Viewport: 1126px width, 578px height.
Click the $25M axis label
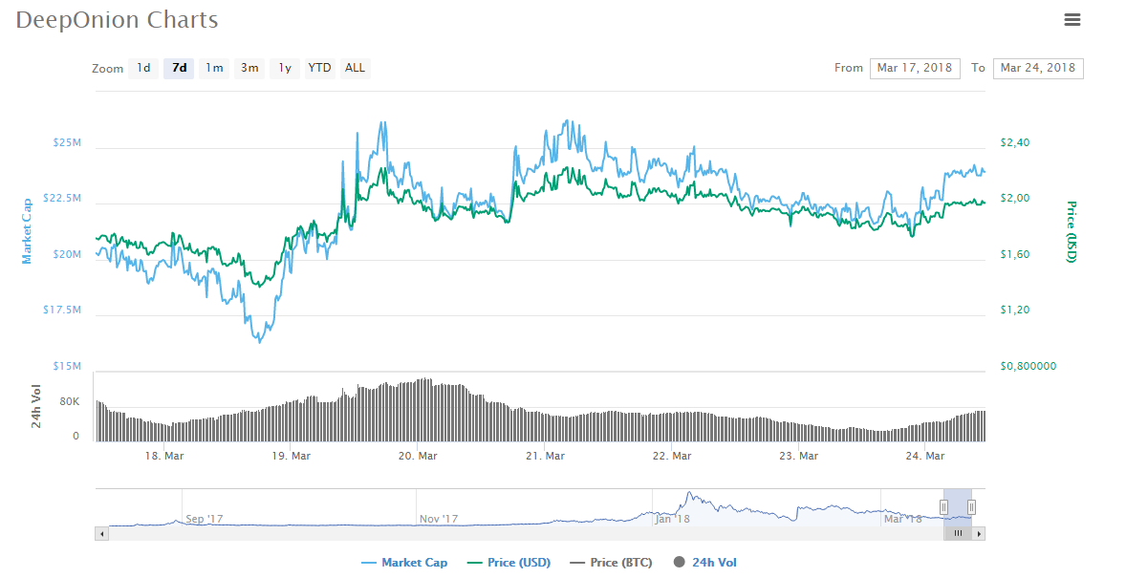(67, 143)
